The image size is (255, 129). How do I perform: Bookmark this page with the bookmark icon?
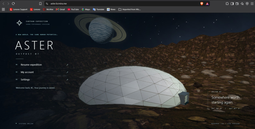(x=40, y=3)
